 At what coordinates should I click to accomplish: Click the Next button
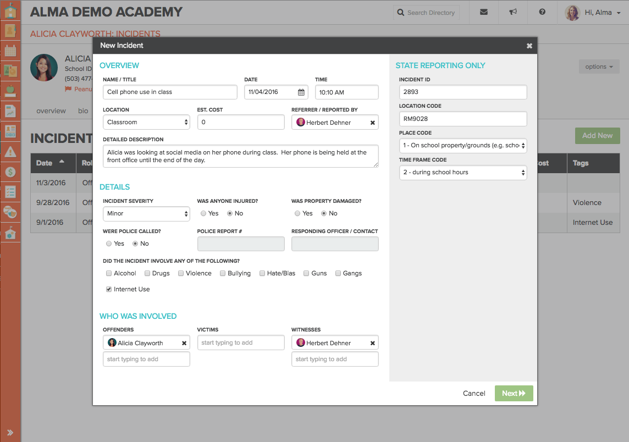[x=514, y=393]
